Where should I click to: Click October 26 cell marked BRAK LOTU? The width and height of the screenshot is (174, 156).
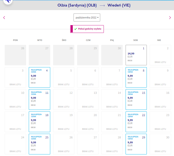coord(64,144)
